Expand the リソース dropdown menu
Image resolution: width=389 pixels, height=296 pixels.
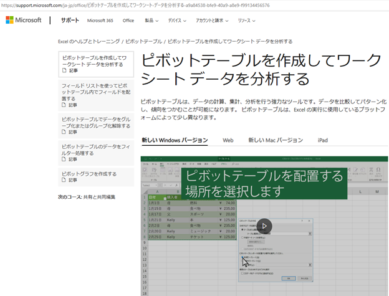[246, 21]
